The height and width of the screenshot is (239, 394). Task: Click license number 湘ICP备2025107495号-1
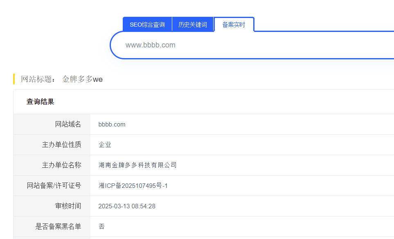[x=133, y=186]
